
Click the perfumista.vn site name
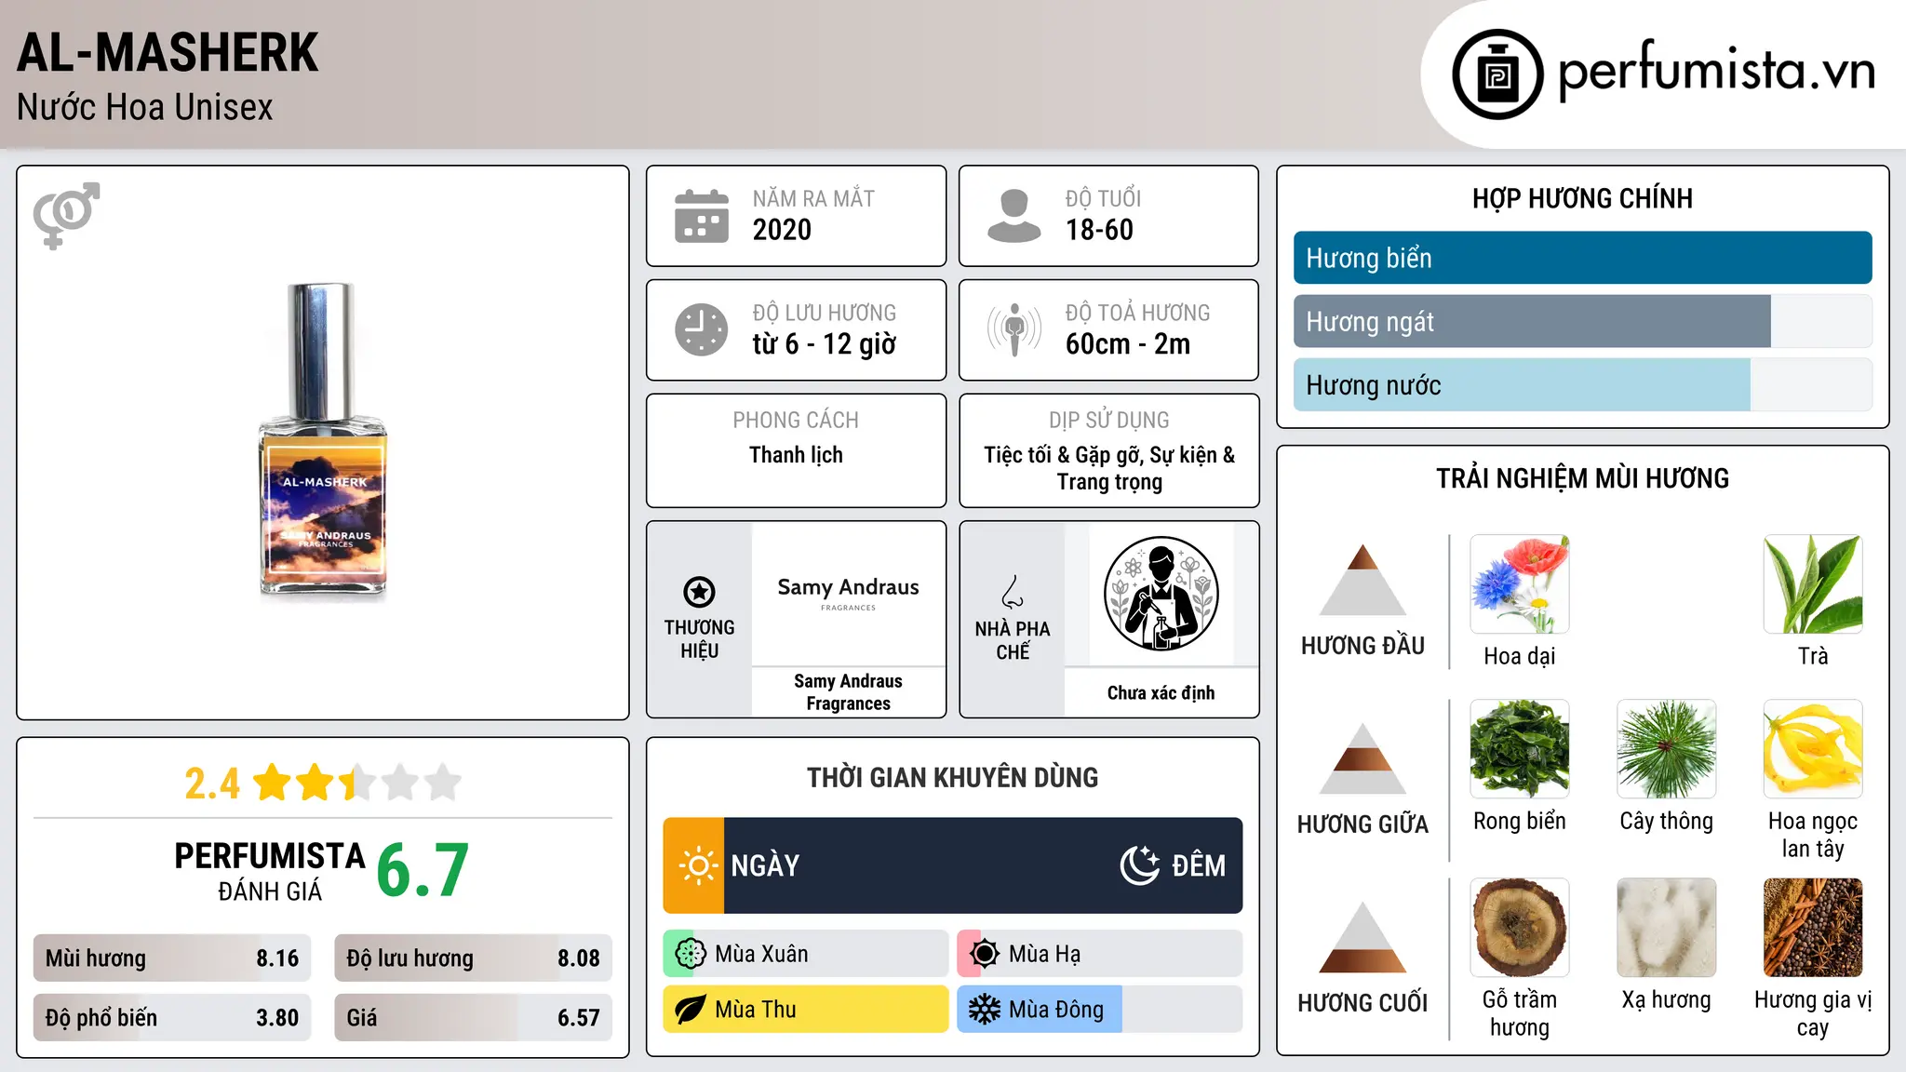(x=1716, y=71)
